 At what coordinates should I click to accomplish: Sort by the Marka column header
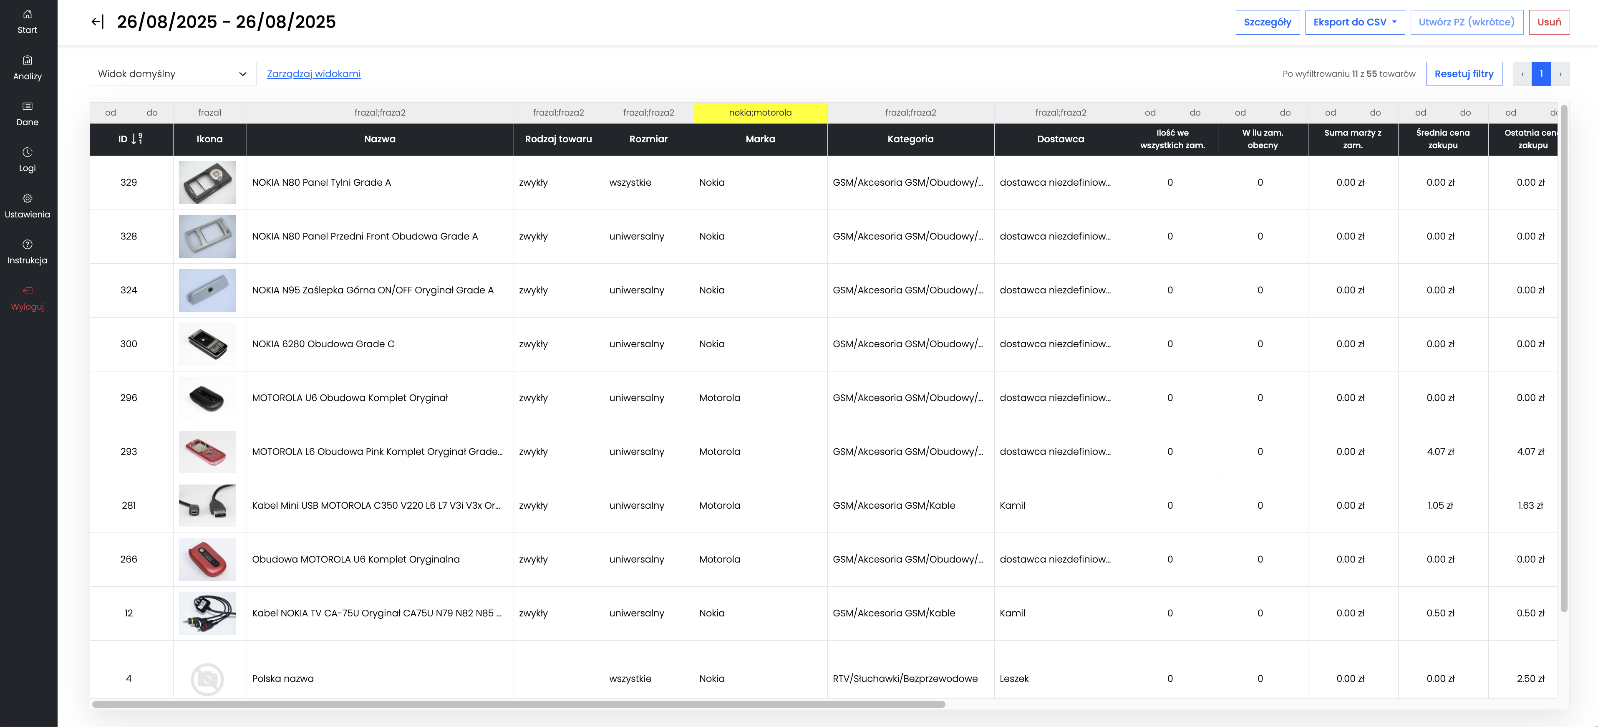(x=761, y=139)
